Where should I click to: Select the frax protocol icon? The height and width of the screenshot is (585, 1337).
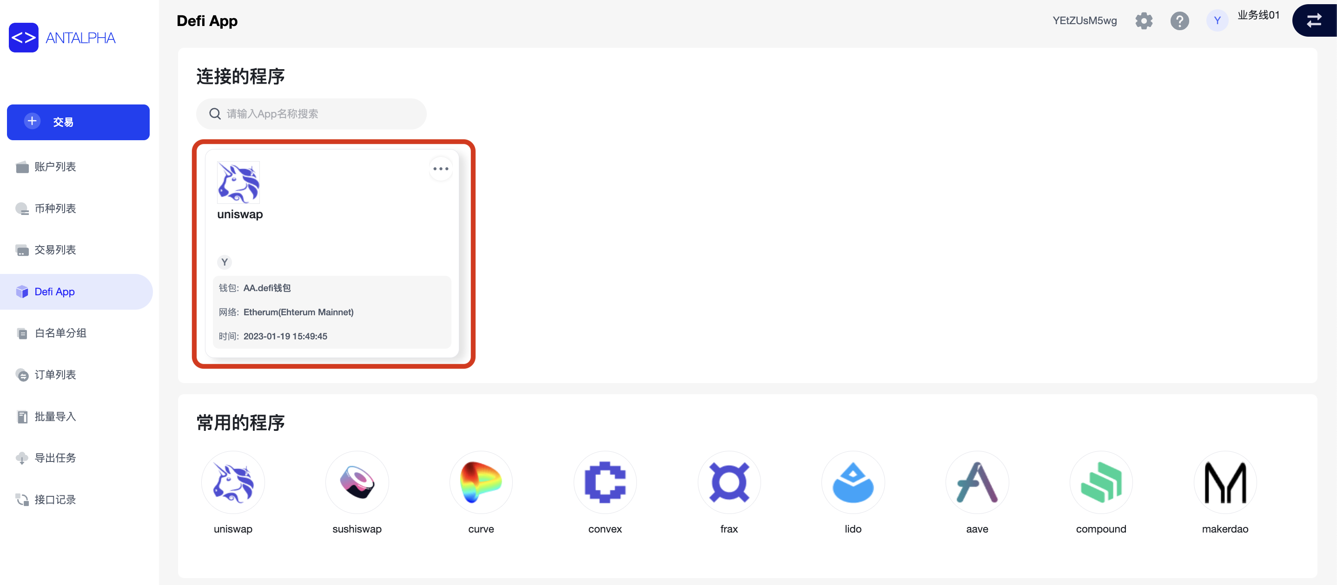729,482
